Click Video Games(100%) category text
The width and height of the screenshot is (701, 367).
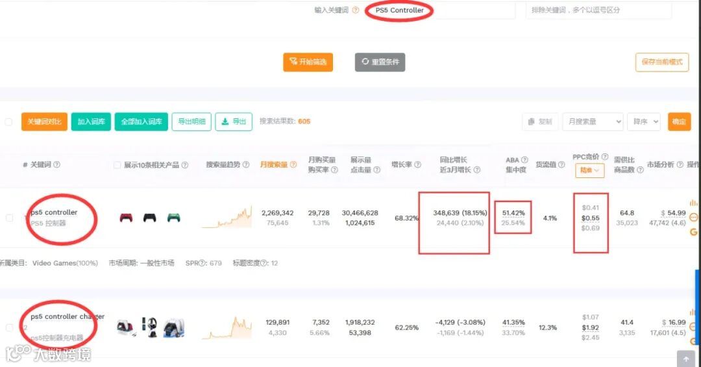click(65, 263)
